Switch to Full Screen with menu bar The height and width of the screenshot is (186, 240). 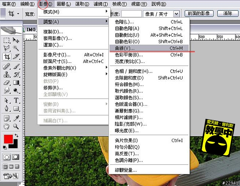11,166
